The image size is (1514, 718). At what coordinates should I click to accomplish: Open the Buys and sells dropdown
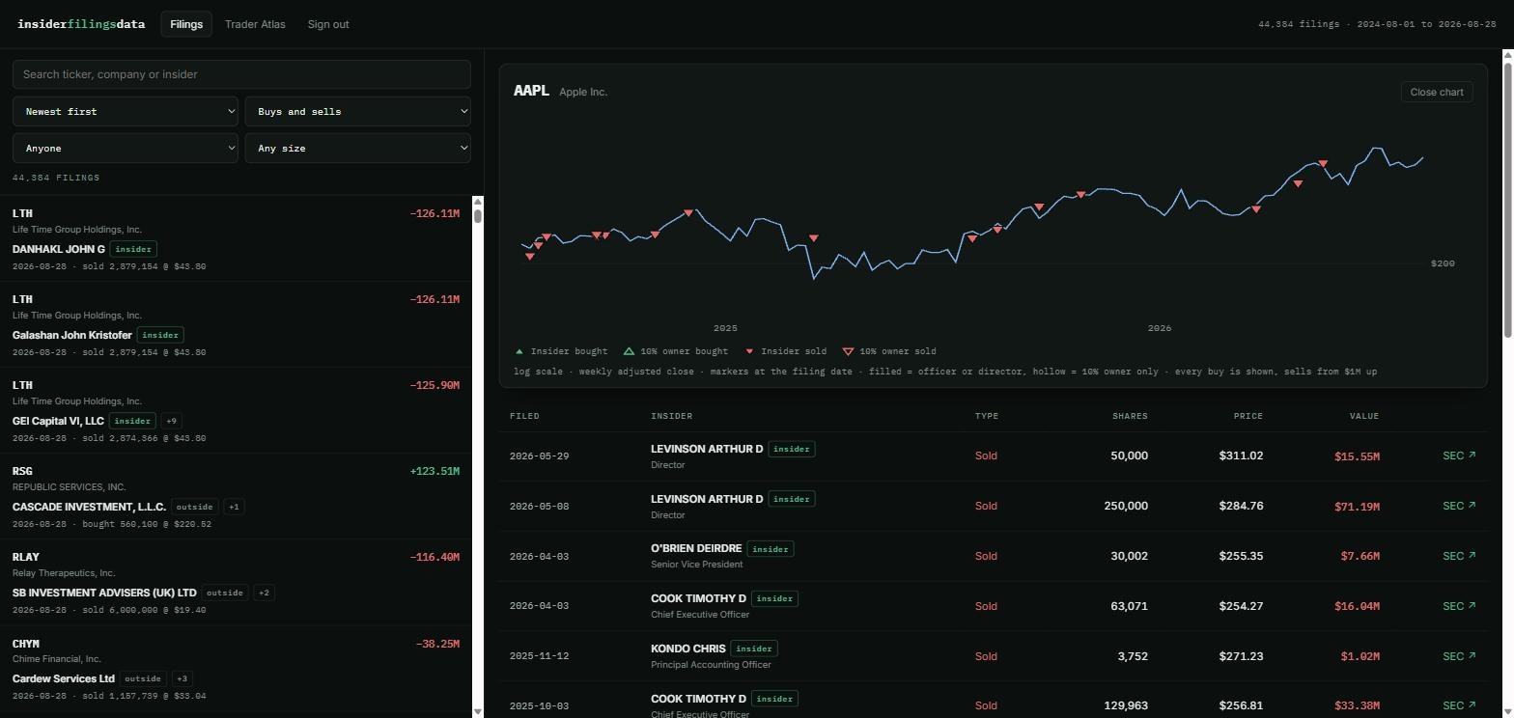[357, 112]
